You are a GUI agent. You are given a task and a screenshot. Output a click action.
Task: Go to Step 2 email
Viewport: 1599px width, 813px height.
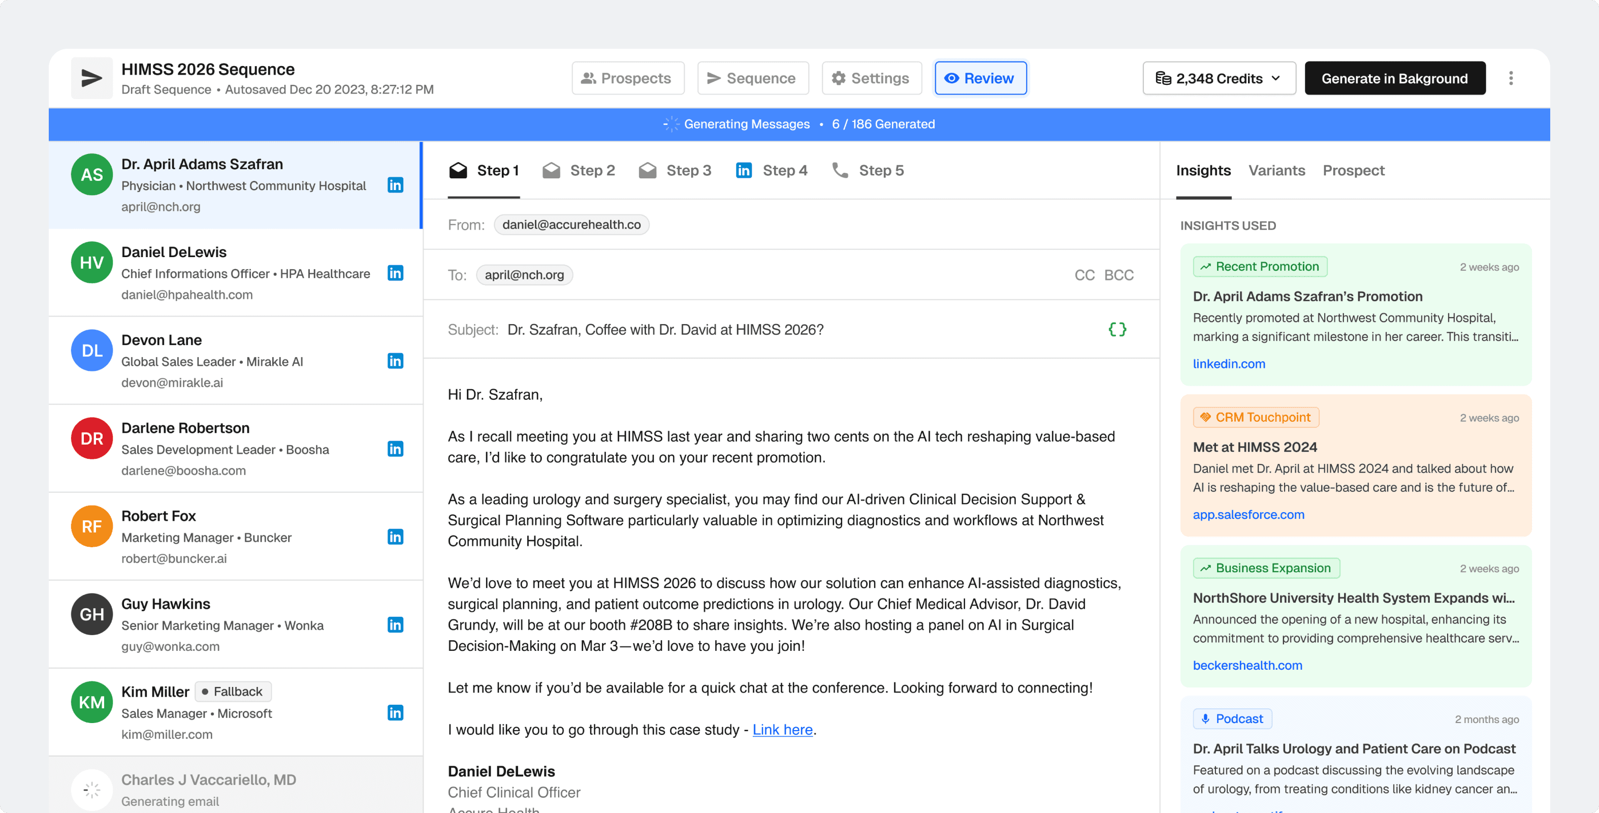579,170
